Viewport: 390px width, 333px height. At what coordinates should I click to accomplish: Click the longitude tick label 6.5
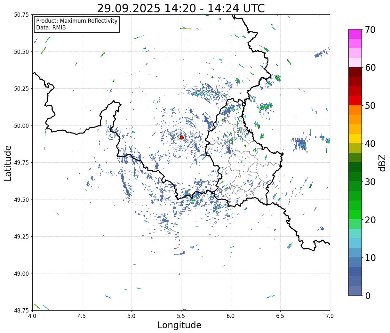pyautogui.click(x=280, y=316)
